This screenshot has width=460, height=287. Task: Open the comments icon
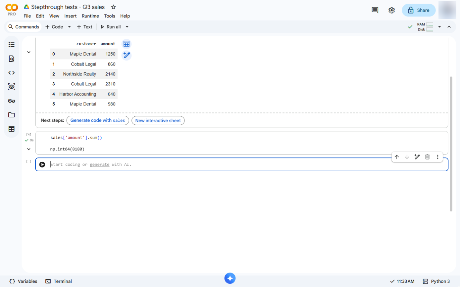(375, 10)
